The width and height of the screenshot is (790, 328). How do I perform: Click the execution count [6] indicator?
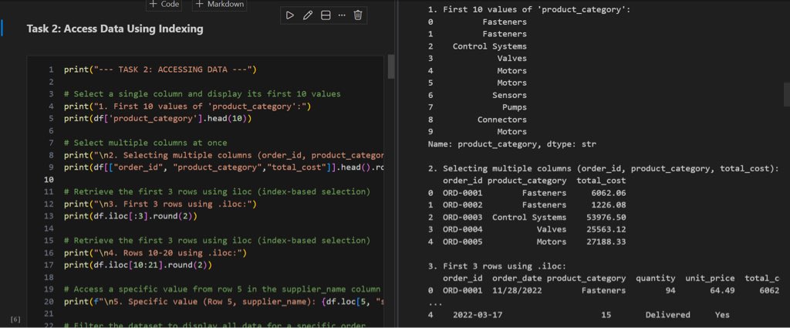tap(15, 320)
